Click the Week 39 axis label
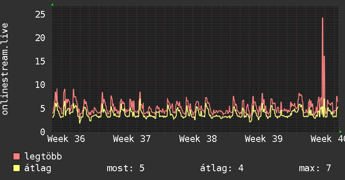The width and height of the screenshot is (345, 180). (x=264, y=139)
